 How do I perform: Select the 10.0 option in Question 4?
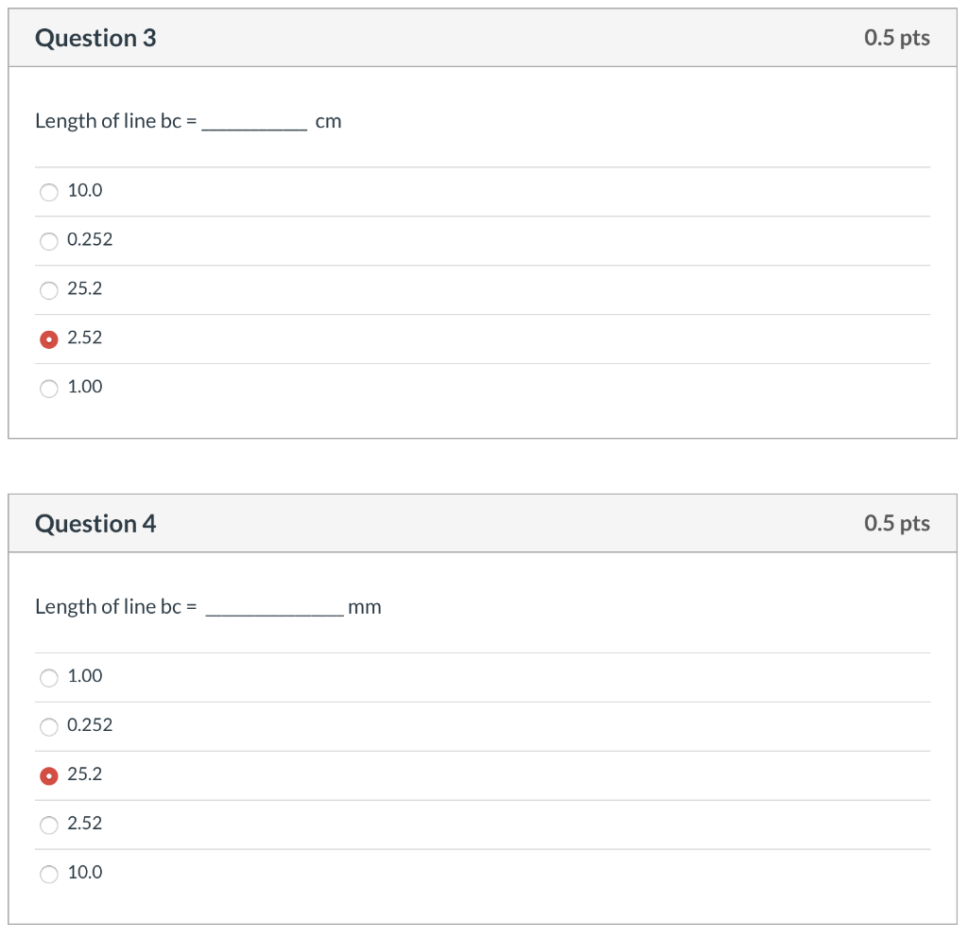pos(48,874)
